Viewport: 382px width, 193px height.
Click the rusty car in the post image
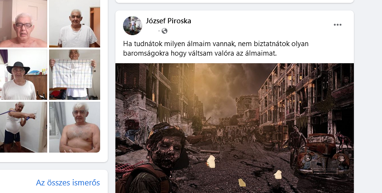[x=322, y=154]
